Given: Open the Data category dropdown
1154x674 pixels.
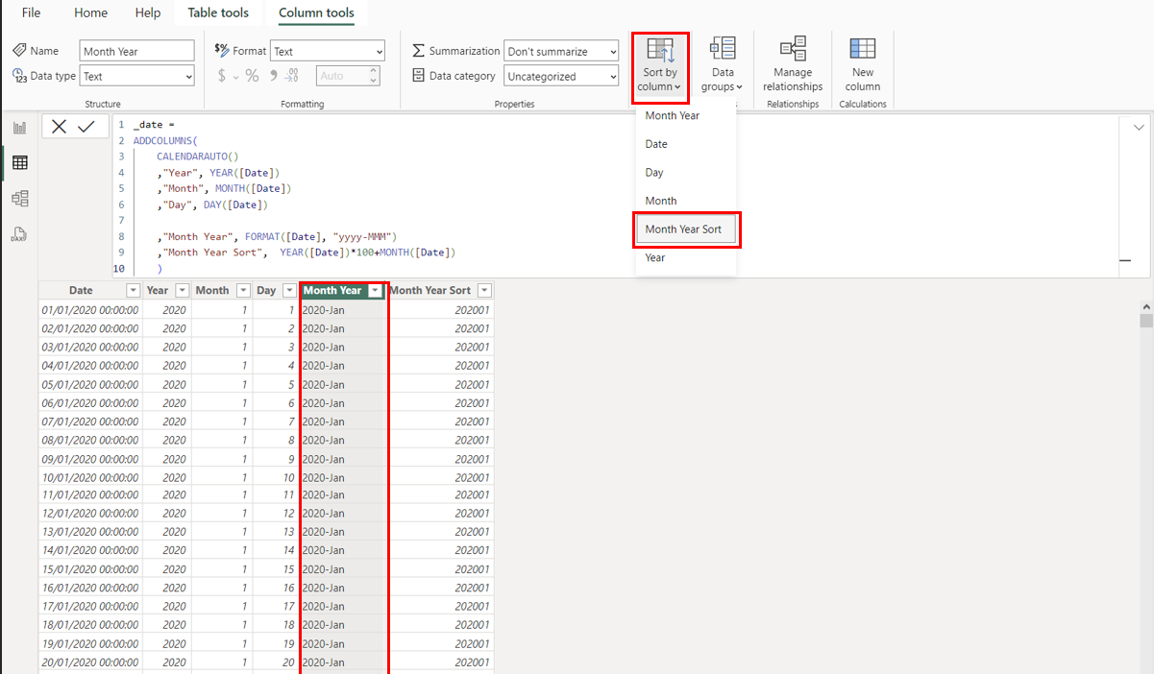Looking at the screenshot, I should point(561,76).
